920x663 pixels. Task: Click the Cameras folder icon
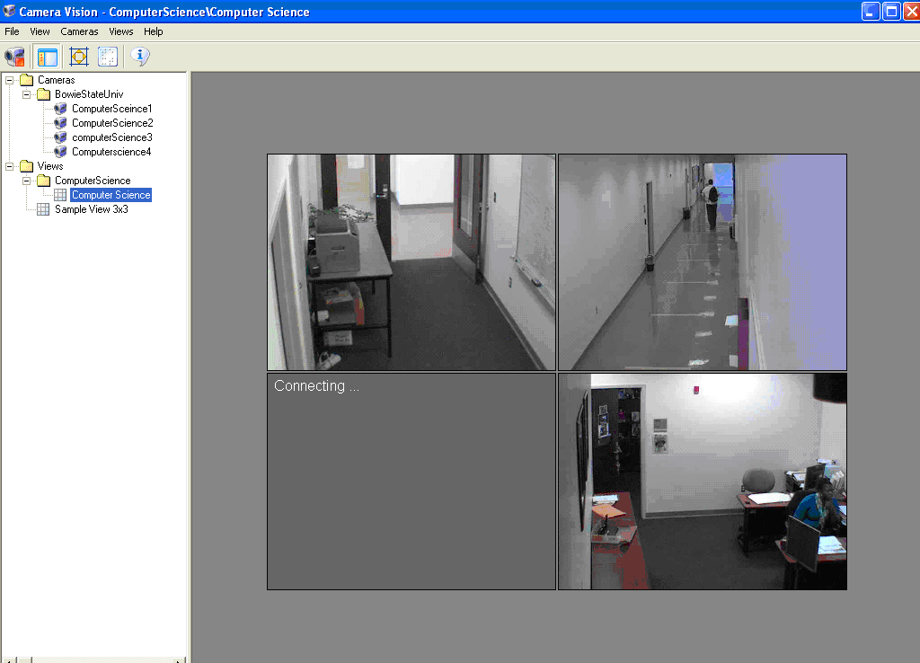pyautogui.click(x=26, y=80)
